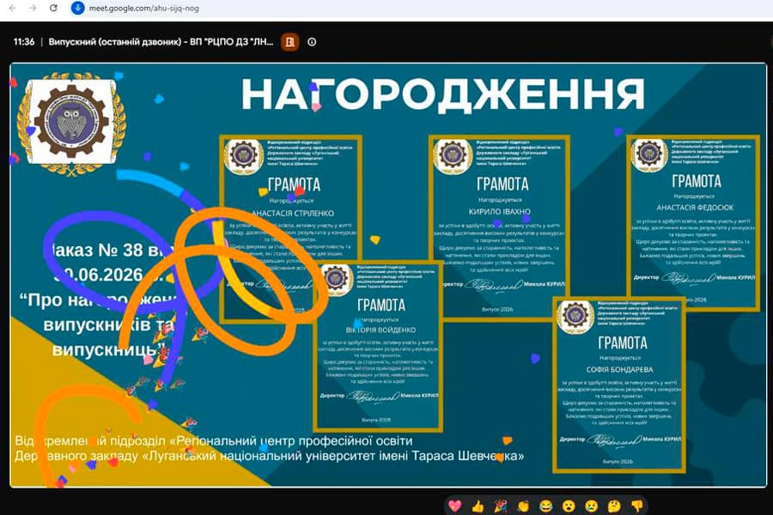Open site info icon beside address bar

(78, 8)
